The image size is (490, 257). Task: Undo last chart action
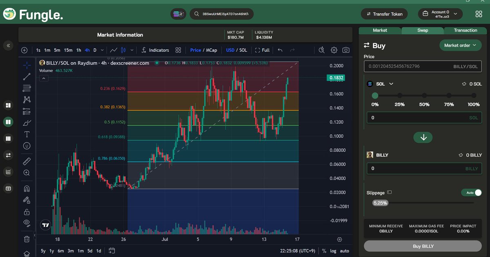[280, 50]
